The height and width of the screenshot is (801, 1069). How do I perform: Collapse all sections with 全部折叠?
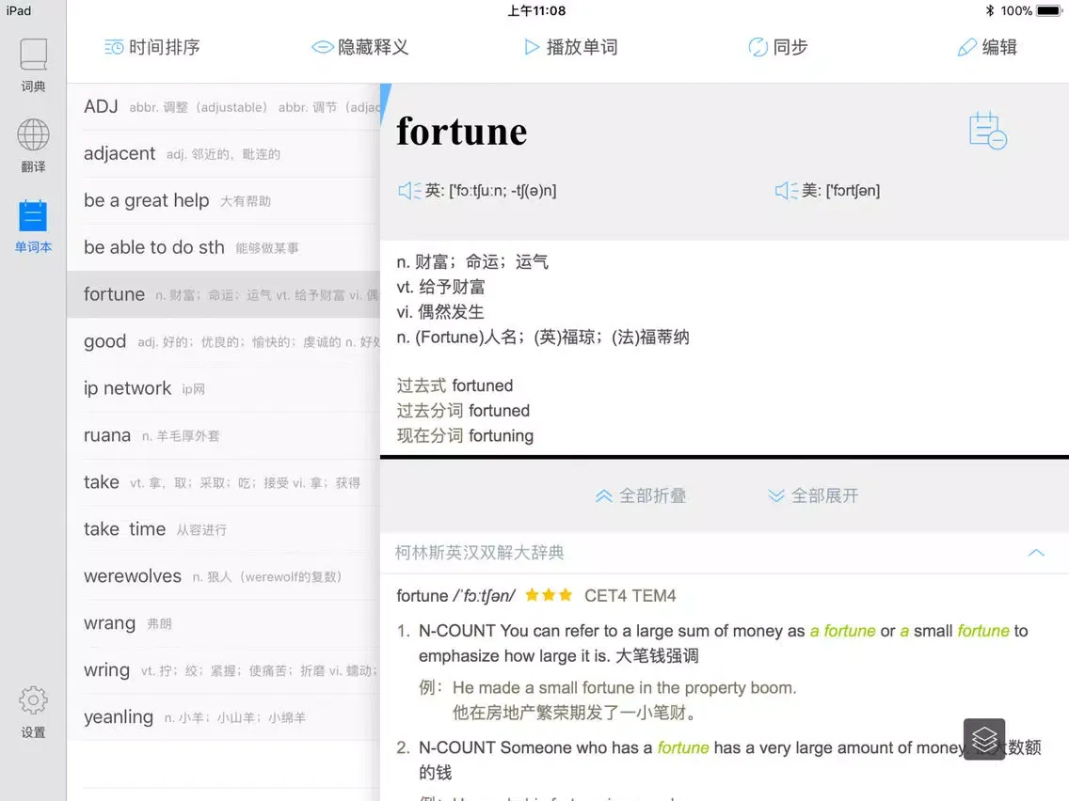pyautogui.click(x=640, y=495)
